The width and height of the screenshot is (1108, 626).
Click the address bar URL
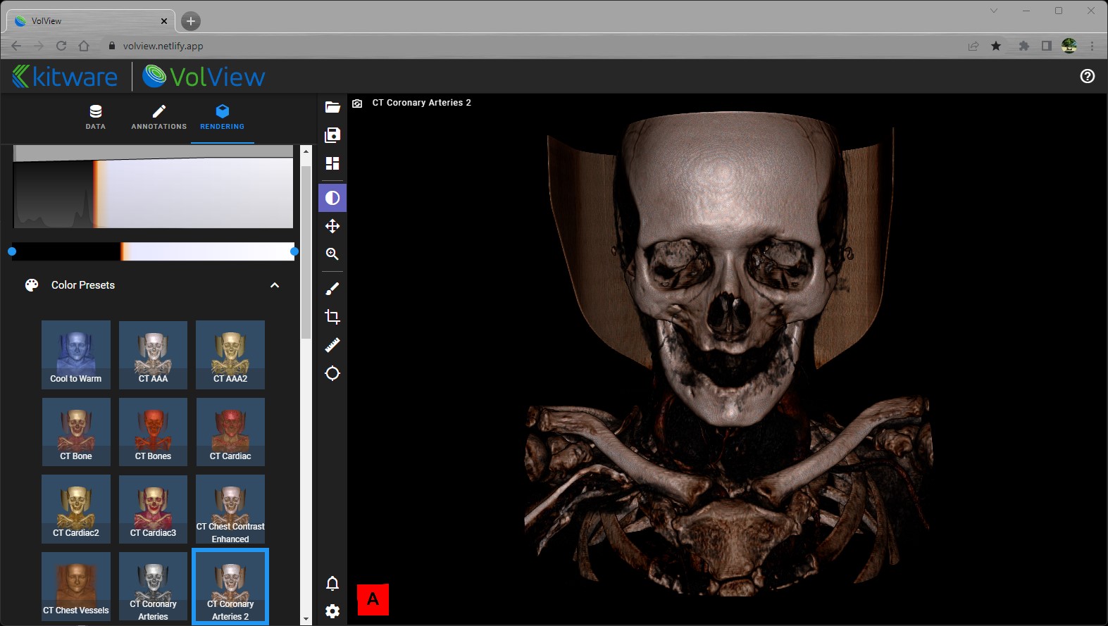pyautogui.click(x=163, y=46)
